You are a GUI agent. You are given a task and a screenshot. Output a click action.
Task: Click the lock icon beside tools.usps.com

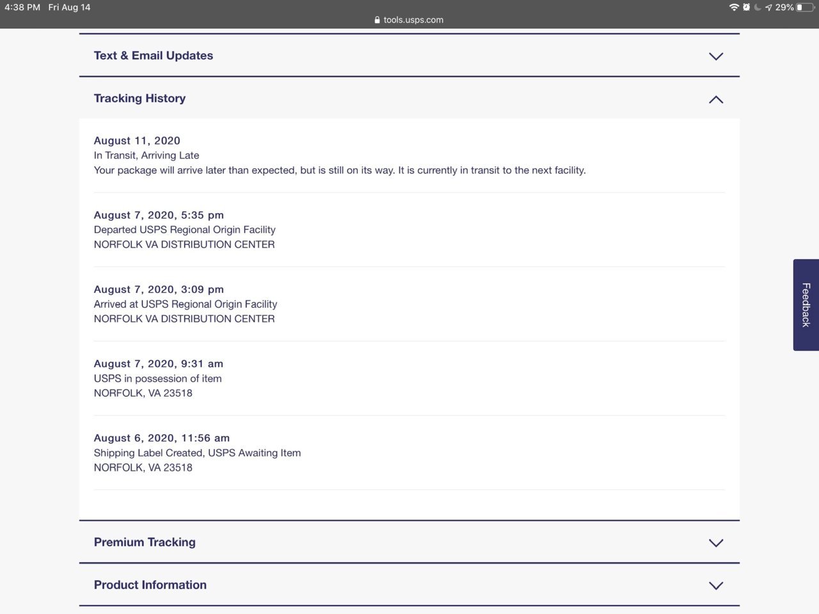click(378, 20)
